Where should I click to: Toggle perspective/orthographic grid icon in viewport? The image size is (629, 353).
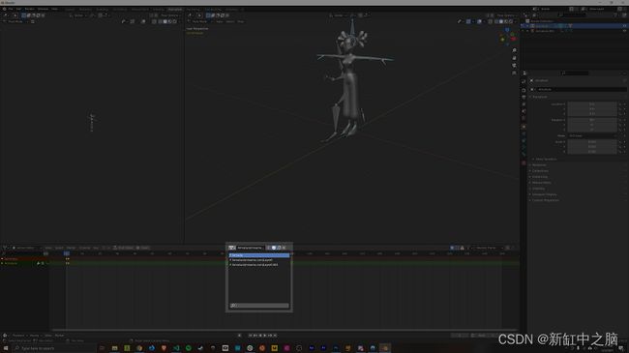pos(514,73)
